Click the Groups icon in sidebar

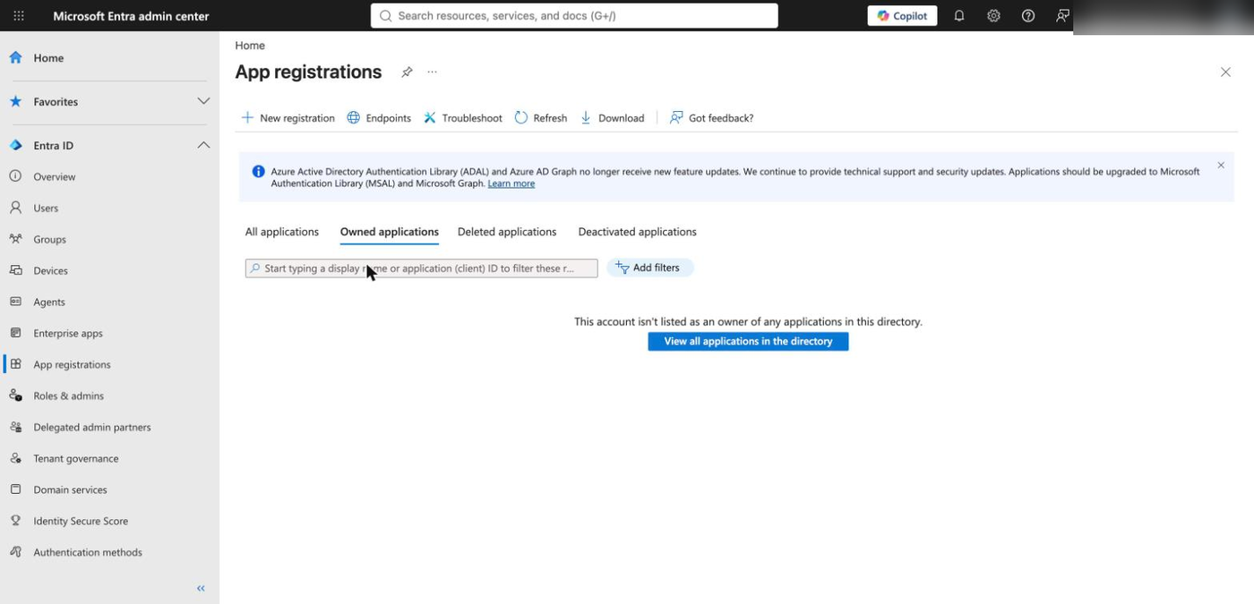tap(16, 239)
